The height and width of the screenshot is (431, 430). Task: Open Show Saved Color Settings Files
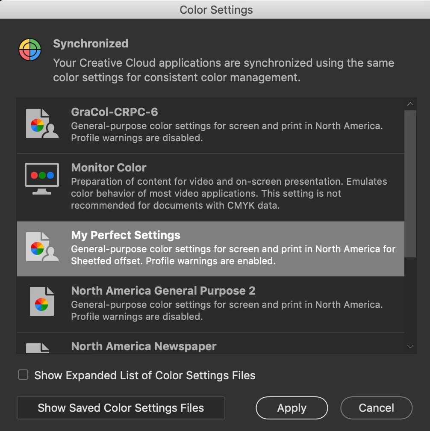coord(121,408)
